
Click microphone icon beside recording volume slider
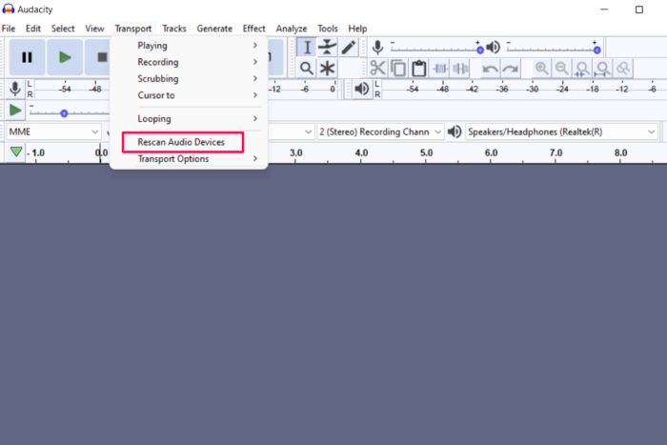coord(377,48)
